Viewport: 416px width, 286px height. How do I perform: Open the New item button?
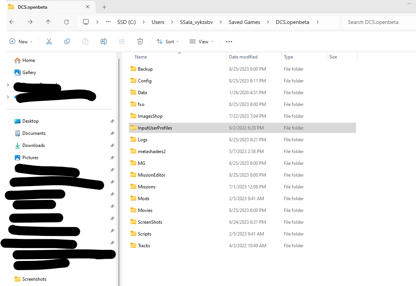pyautogui.click(x=21, y=42)
